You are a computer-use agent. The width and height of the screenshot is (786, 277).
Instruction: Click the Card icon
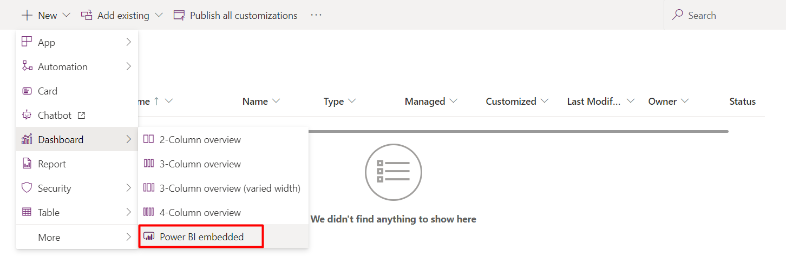[27, 91]
